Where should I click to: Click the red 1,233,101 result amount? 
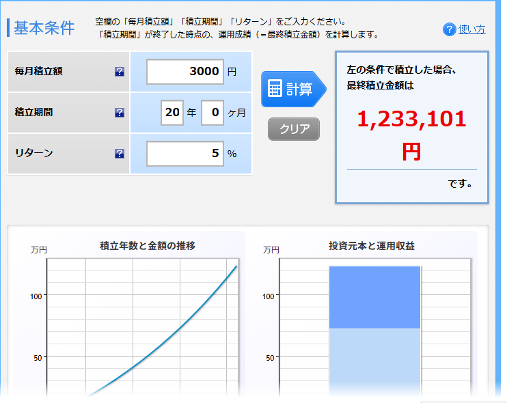(411, 119)
